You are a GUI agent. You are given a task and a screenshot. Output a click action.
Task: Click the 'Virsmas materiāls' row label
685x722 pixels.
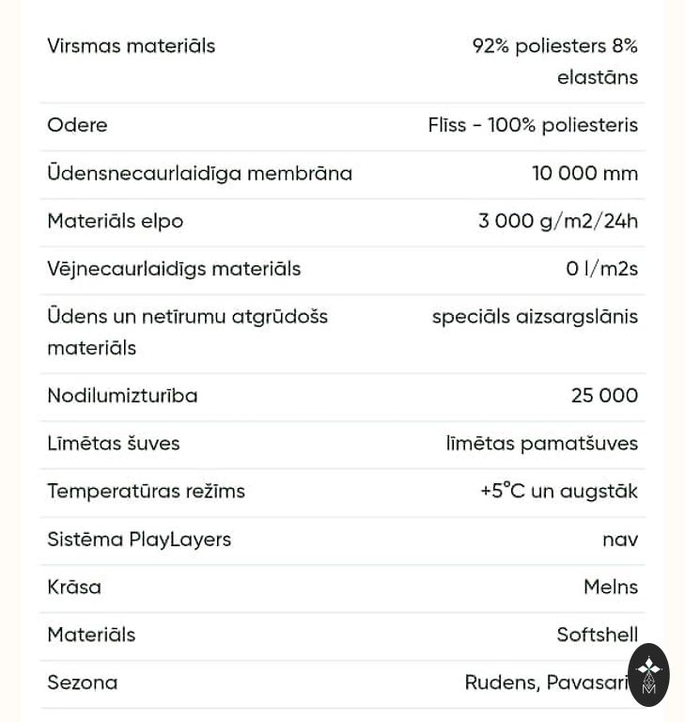coord(131,46)
